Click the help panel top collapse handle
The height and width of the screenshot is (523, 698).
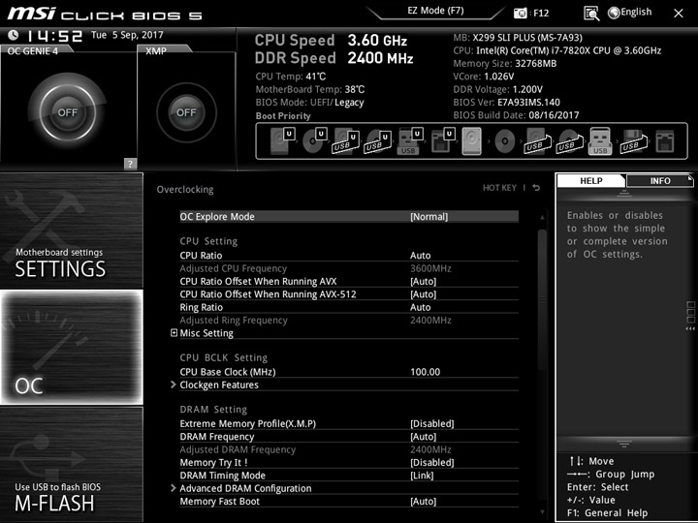pos(623,193)
